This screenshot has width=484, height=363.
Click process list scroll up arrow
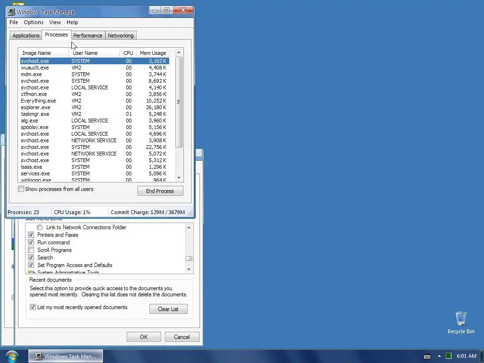click(x=179, y=52)
